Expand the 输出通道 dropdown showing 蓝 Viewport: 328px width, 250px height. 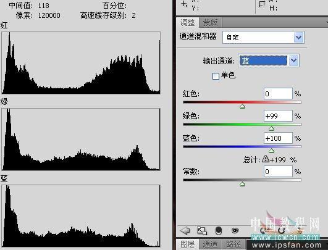click(x=269, y=60)
